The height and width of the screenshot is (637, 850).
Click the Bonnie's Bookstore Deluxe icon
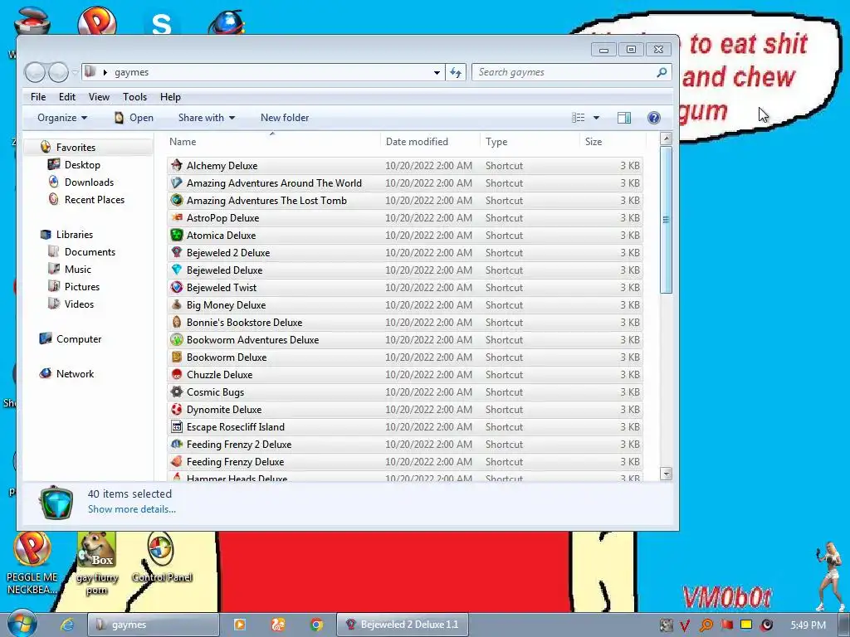pos(177,322)
